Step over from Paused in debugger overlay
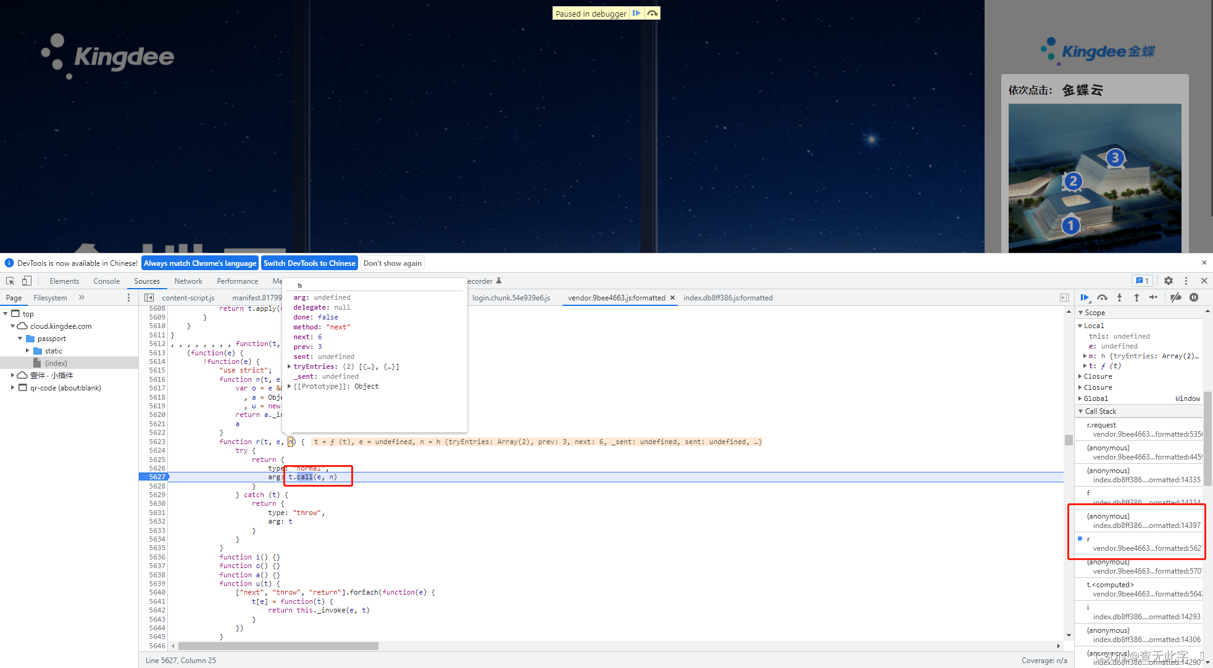Screen dimensions: 1213x668 652,13
